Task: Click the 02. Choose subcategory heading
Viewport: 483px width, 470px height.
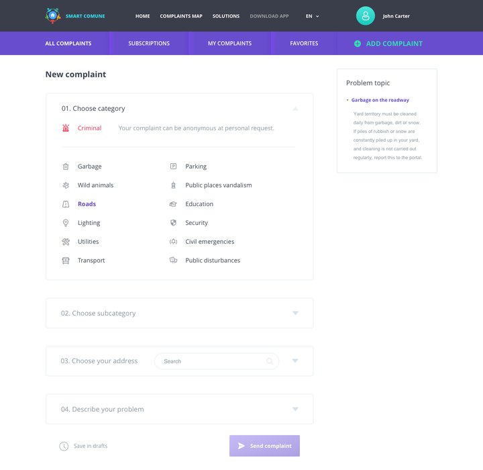Action: (x=98, y=314)
